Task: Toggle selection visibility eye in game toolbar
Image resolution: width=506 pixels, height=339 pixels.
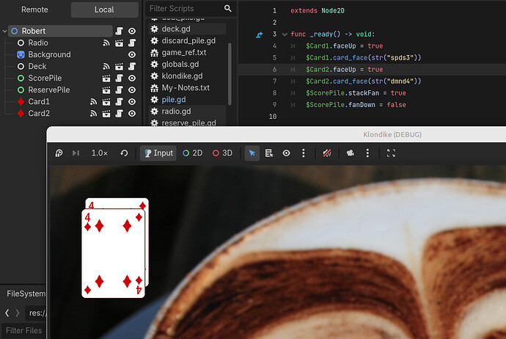Action: point(286,153)
